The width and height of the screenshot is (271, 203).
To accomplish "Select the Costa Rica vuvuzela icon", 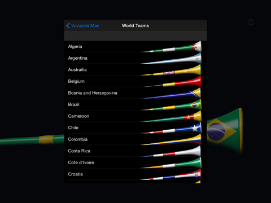I will click(x=171, y=151).
